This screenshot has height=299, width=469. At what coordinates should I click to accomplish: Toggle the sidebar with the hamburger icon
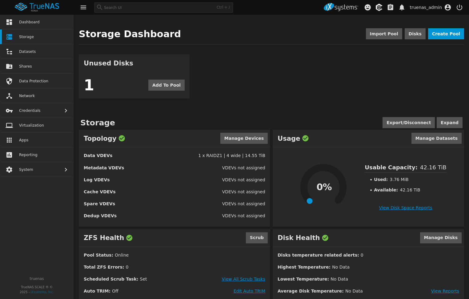(x=83, y=7)
